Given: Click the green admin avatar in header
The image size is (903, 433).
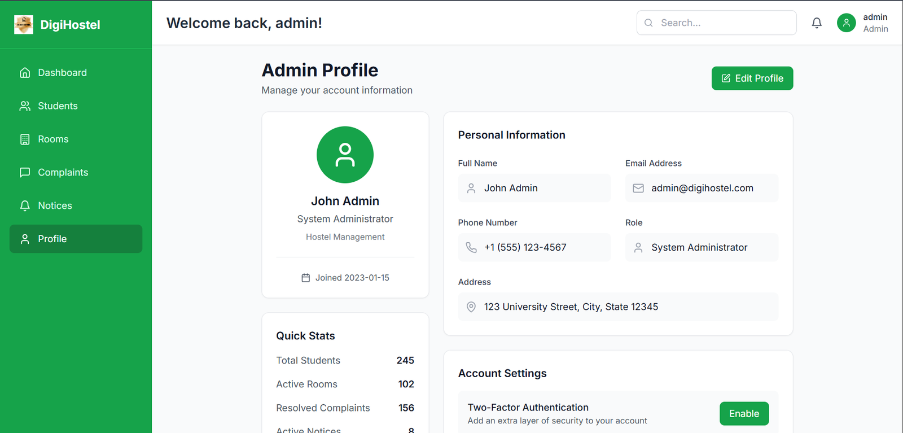Looking at the screenshot, I should point(846,23).
